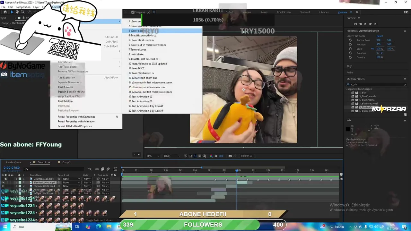
Task: Toggle Rotation stopwatch
Action: coord(350,53)
